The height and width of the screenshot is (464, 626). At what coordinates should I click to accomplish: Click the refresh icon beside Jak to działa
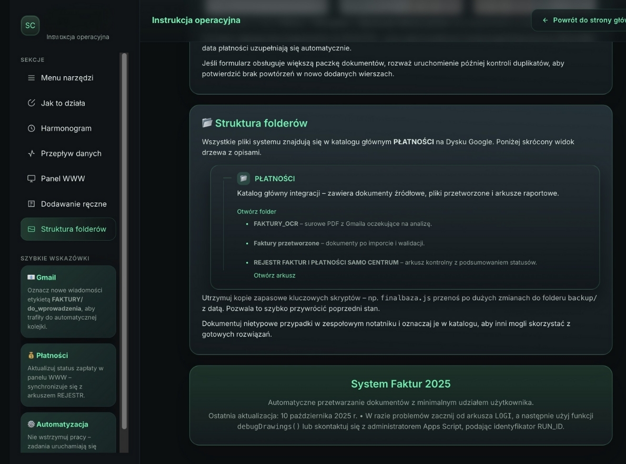tap(32, 103)
